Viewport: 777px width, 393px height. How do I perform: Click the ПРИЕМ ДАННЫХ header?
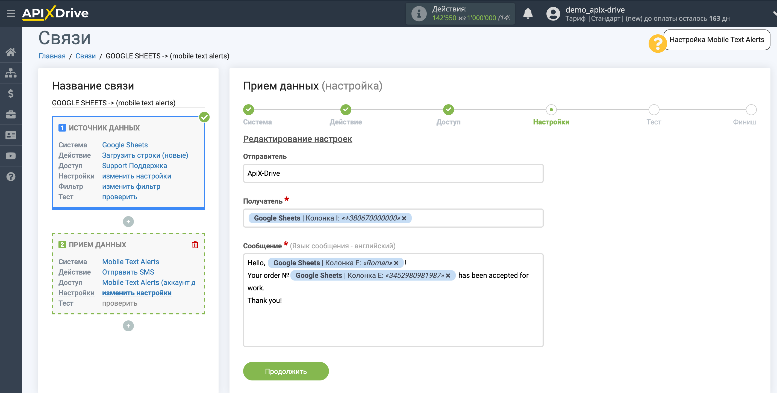click(97, 245)
